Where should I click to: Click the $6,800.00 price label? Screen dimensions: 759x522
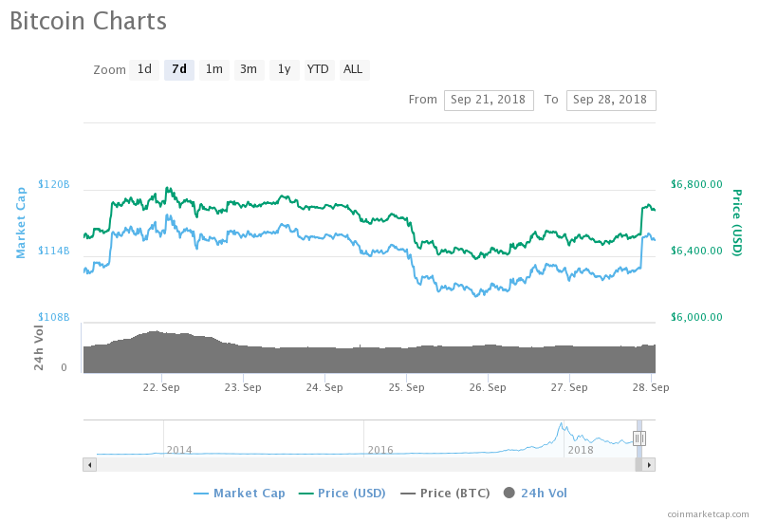point(696,184)
